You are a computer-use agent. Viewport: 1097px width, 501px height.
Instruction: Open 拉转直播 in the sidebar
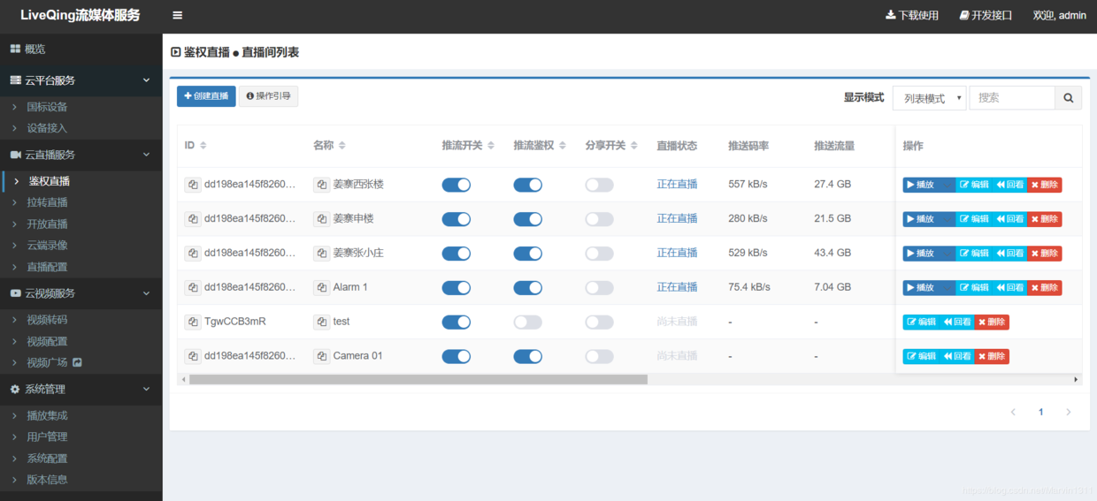coord(81,202)
